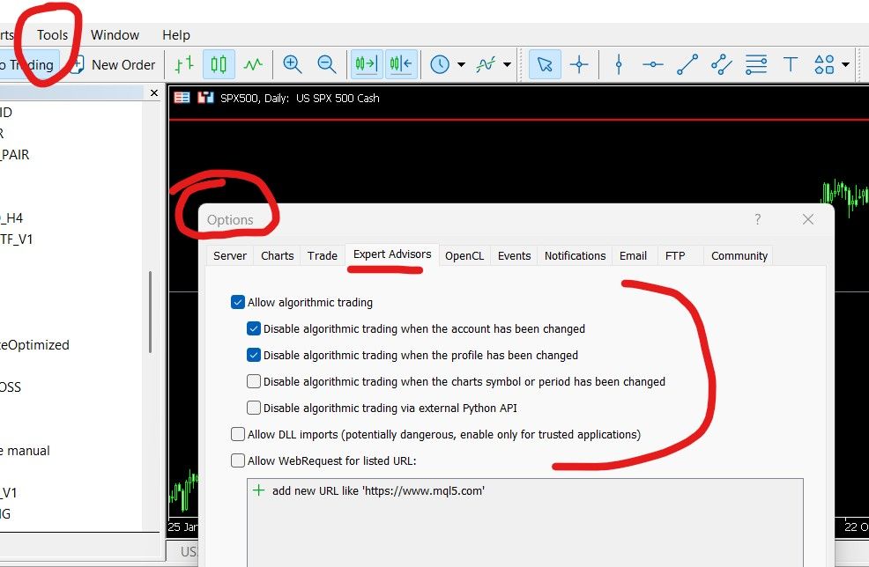Select the cursor pointer tool
The width and height of the screenshot is (869, 567).
coord(545,65)
